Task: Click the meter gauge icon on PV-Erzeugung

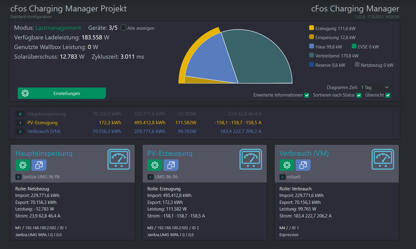Action: (251, 159)
